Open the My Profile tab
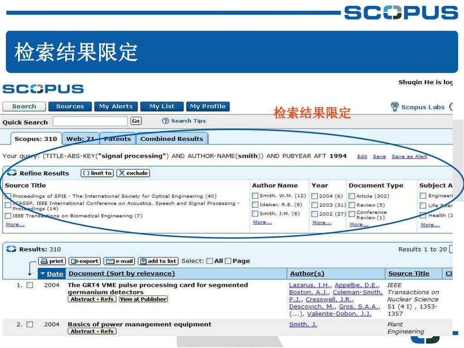This screenshot has width=464, height=348. [208, 106]
